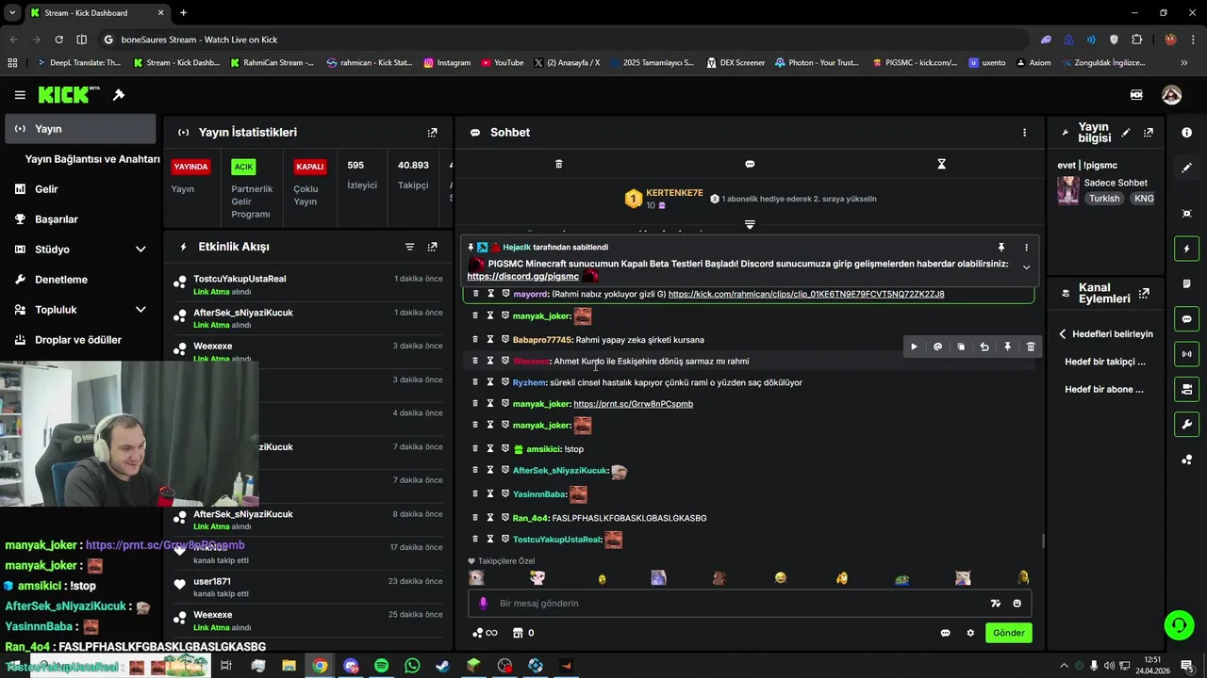Screen dimensions: 1207x678
Task: Unpin the pinned PIGSMC message
Action: 1001,248
